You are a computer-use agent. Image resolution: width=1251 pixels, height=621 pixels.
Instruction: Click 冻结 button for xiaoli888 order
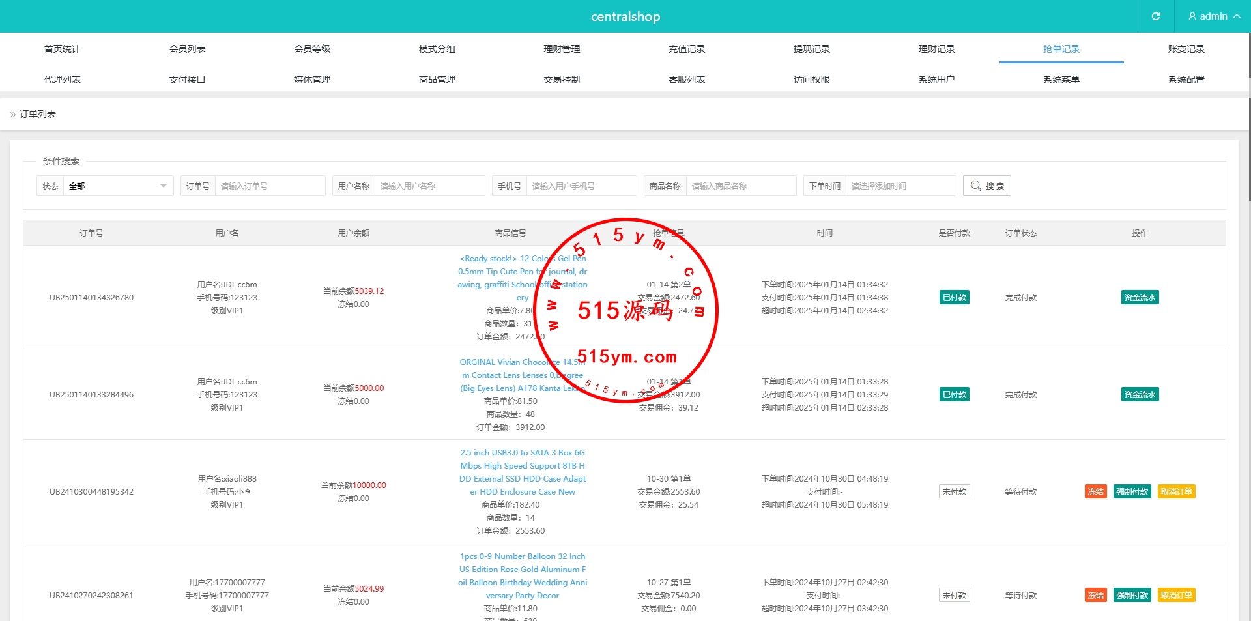(x=1095, y=492)
